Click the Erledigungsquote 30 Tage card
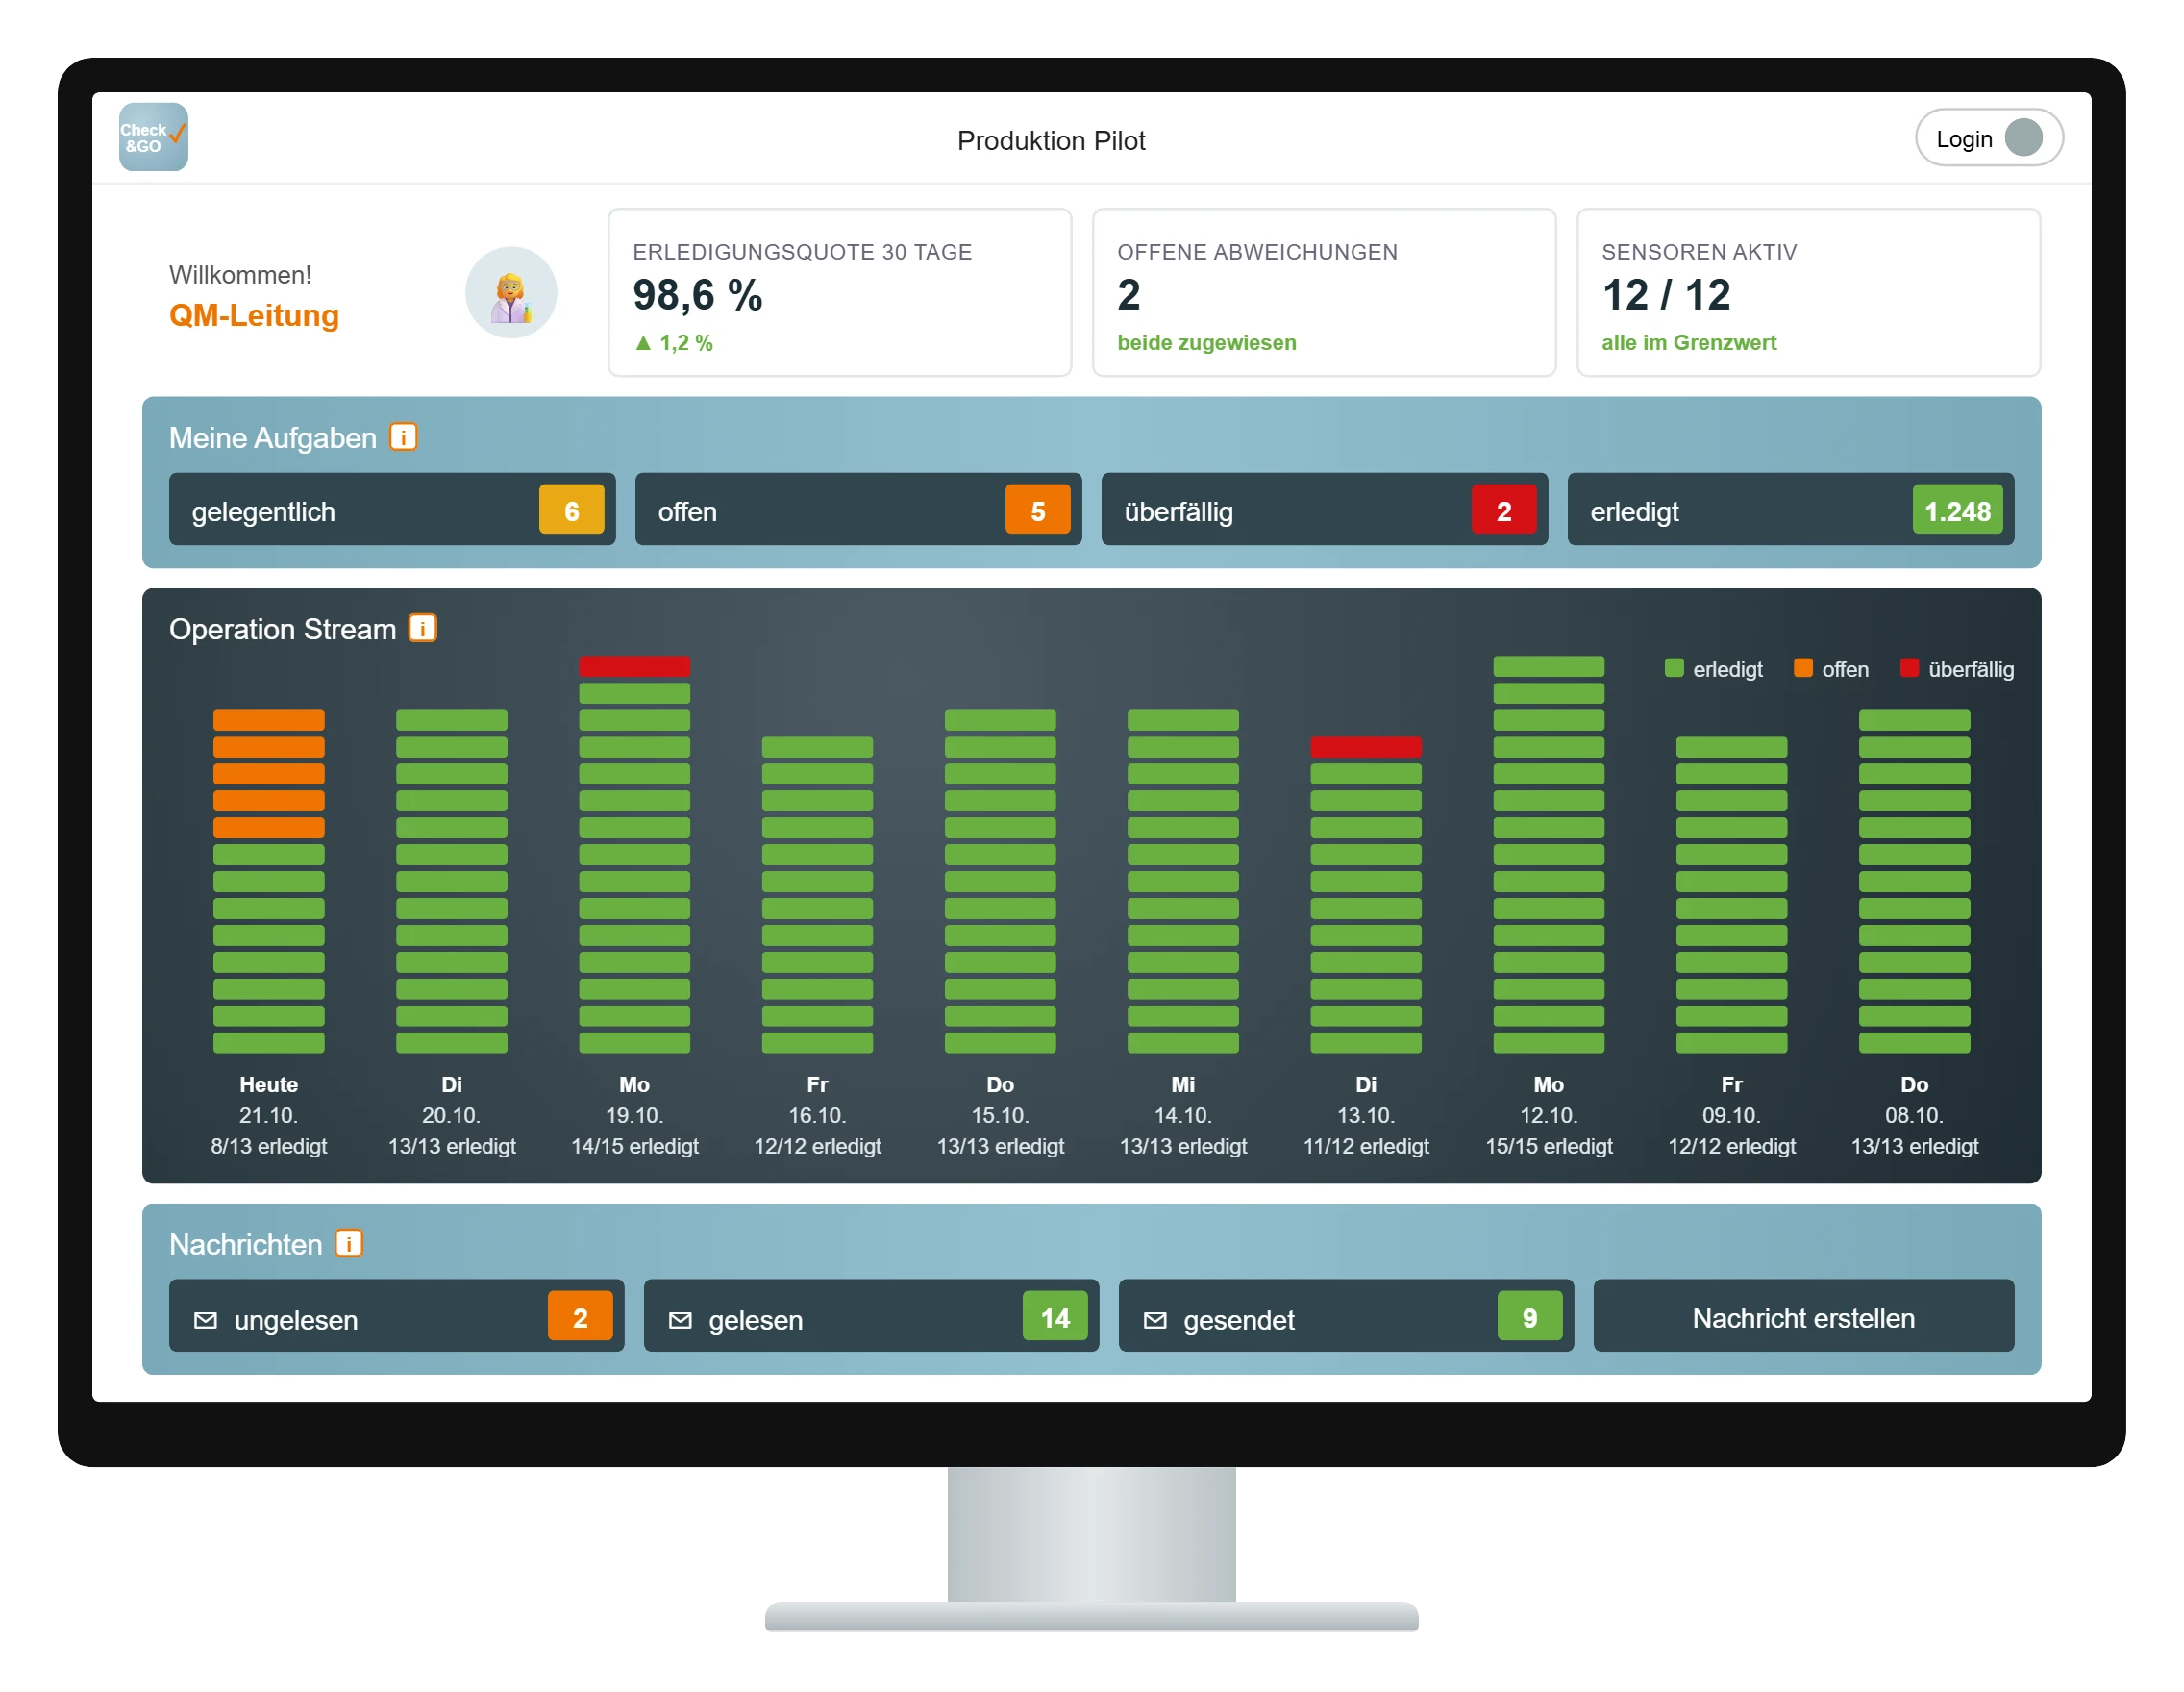This screenshot has height=1692, width=2184. pyautogui.click(x=840, y=293)
